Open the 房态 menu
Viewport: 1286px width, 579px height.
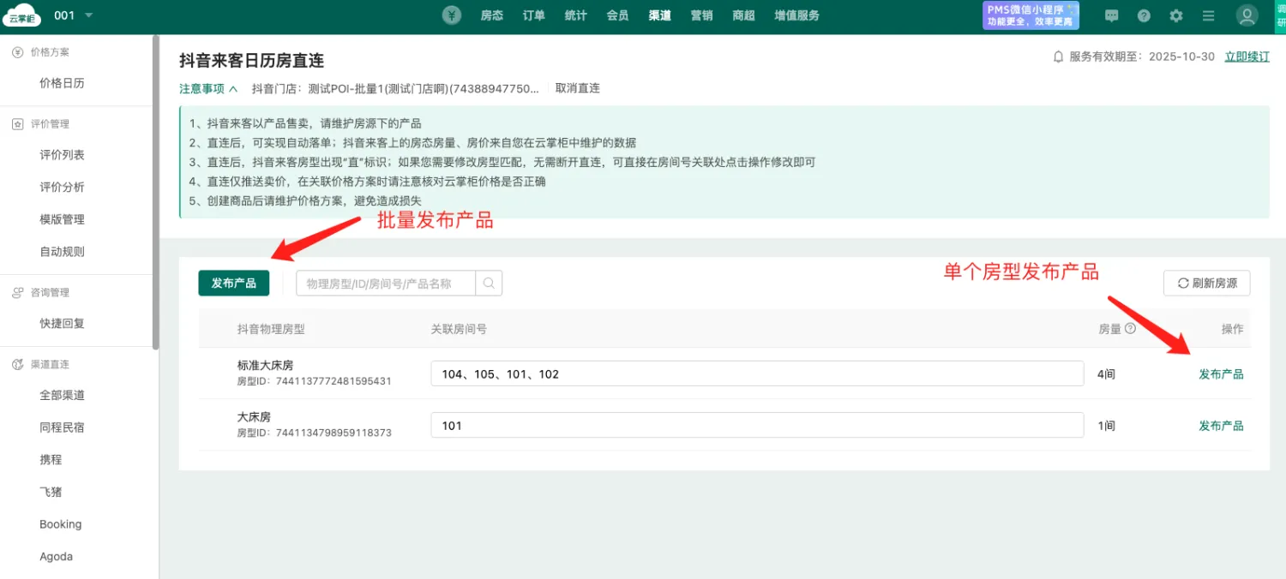pyautogui.click(x=492, y=15)
